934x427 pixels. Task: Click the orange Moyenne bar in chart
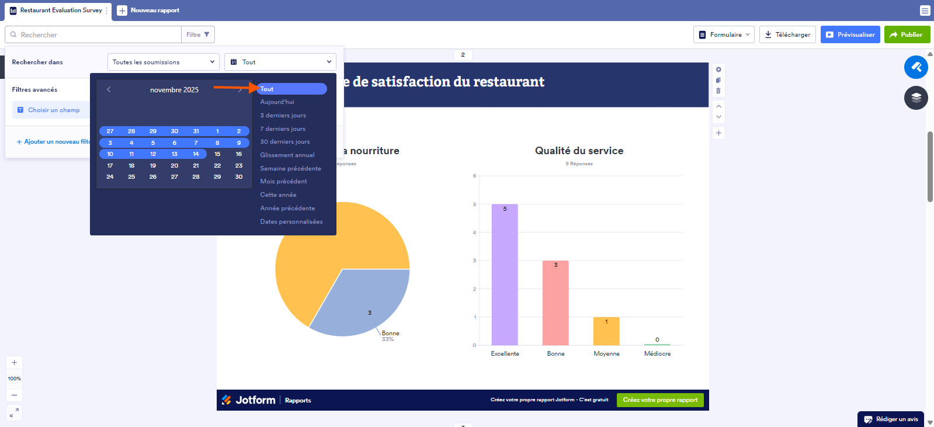[606, 331]
